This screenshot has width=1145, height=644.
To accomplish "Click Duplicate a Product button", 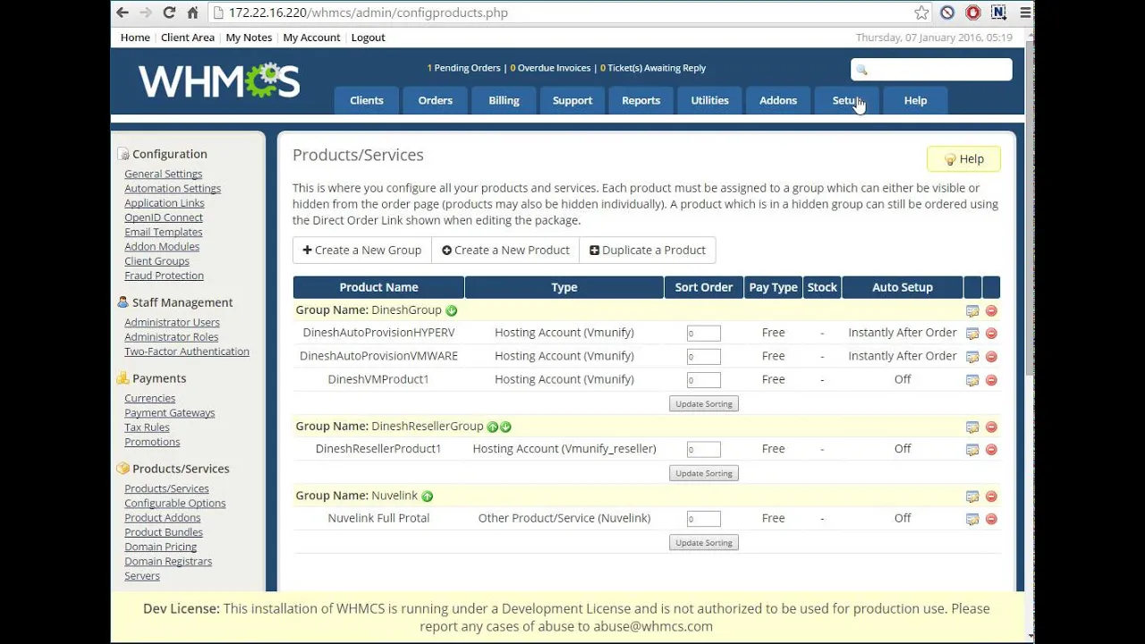I will tap(649, 250).
